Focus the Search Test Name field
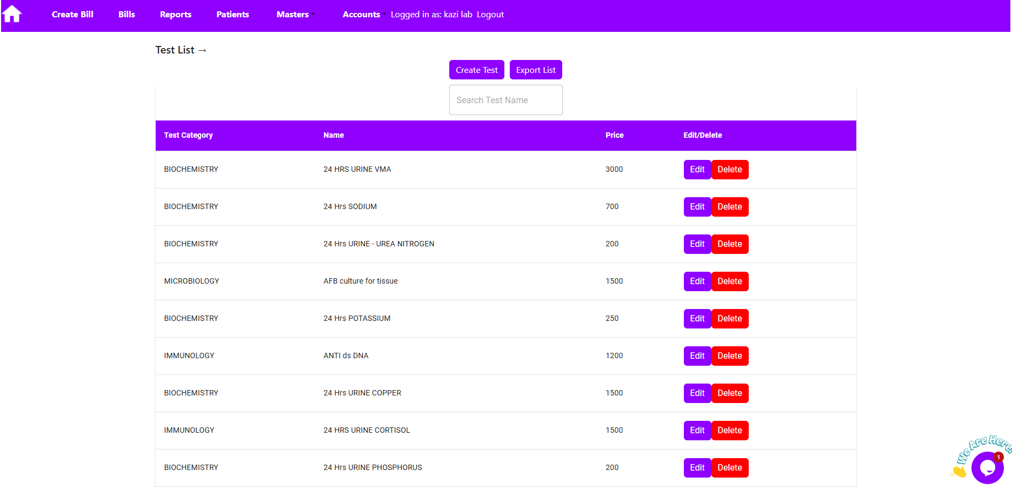Viewport: 1012px width, 490px height. (505, 100)
